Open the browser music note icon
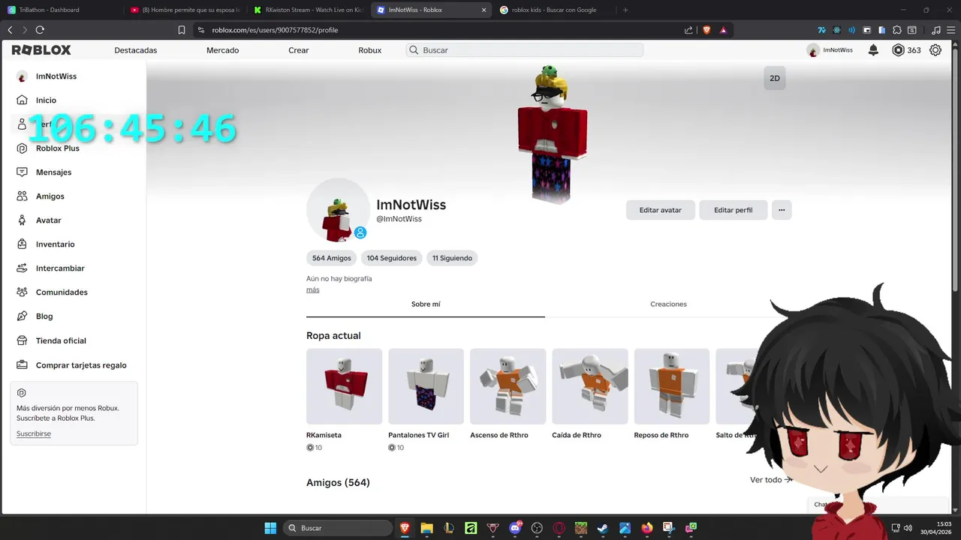This screenshot has height=540, width=961. 935,30
